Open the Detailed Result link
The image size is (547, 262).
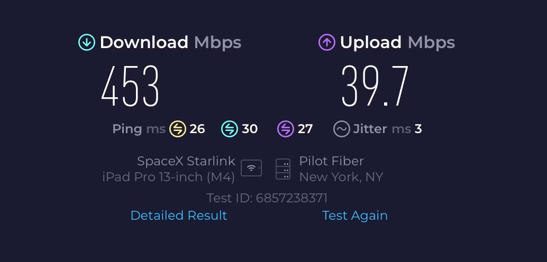[x=179, y=216]
